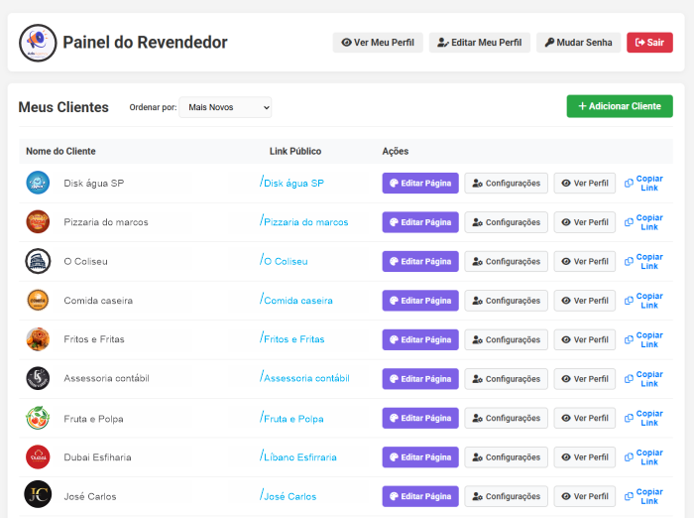
Task: Copy link for Assessoria contábil
Action: click(644, 379)
